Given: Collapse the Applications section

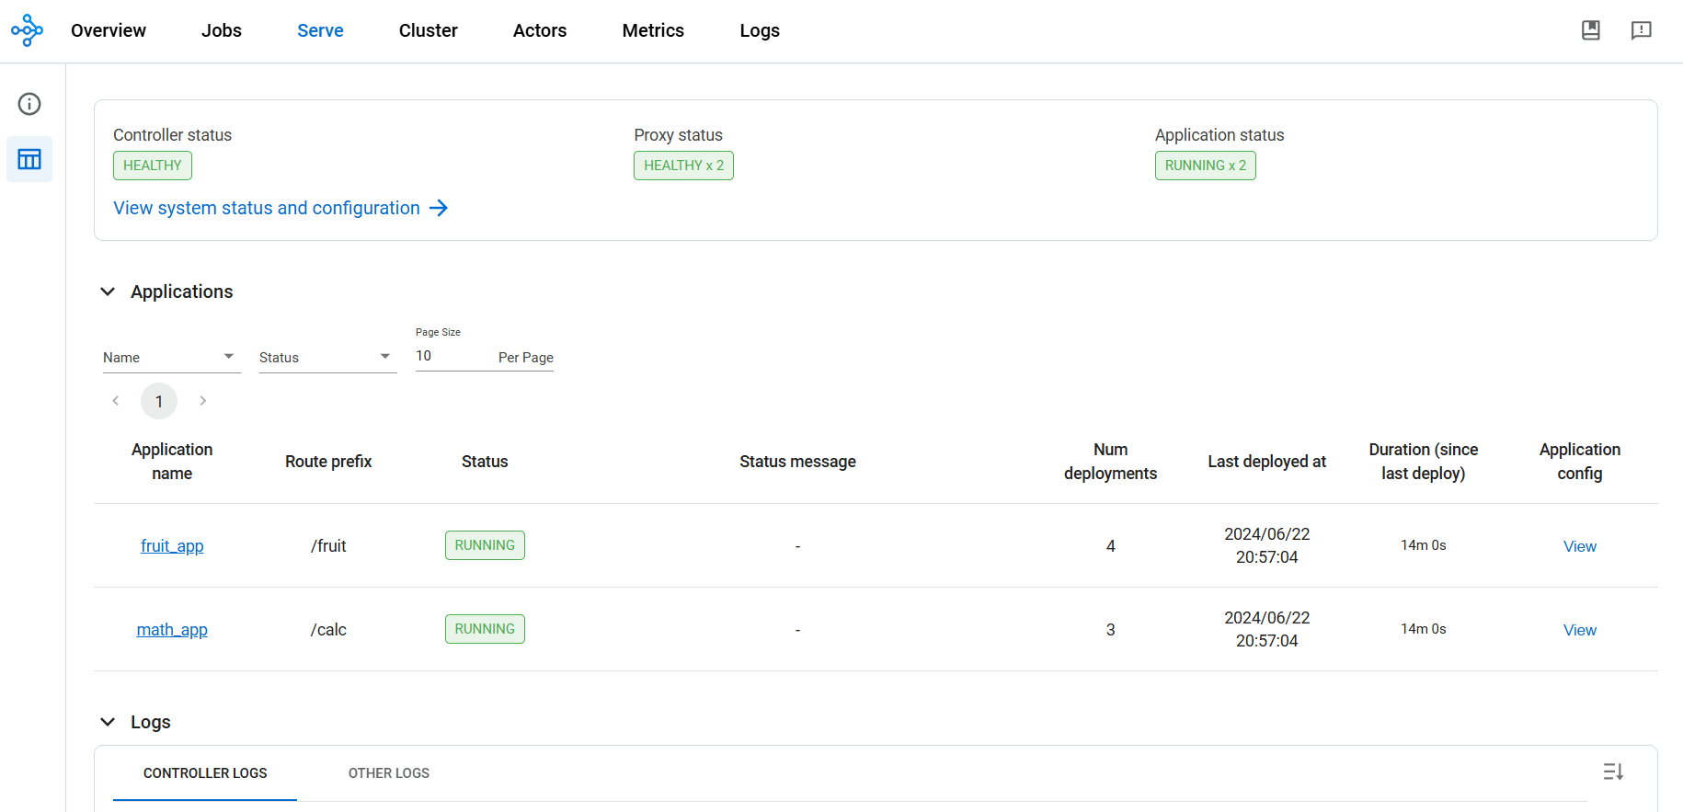Looking at the screenshot, I should [x=108, y=292].
